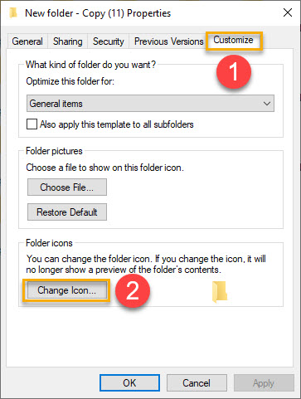Open the Change Icon... dialog
The image size is (301, 399).
click(66, 290)
